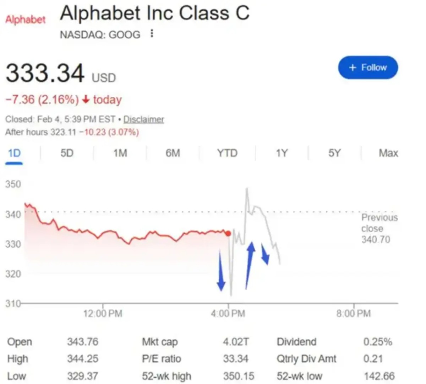
Task: Click the 52-wk high value 350.15
Action: [239, 376]
